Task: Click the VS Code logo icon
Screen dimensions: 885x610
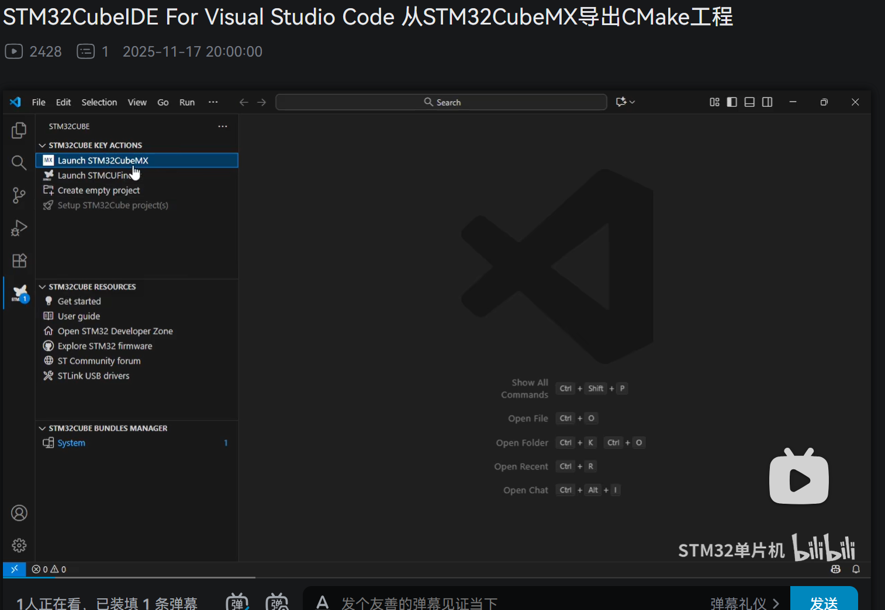Action: tap(15, 102)
